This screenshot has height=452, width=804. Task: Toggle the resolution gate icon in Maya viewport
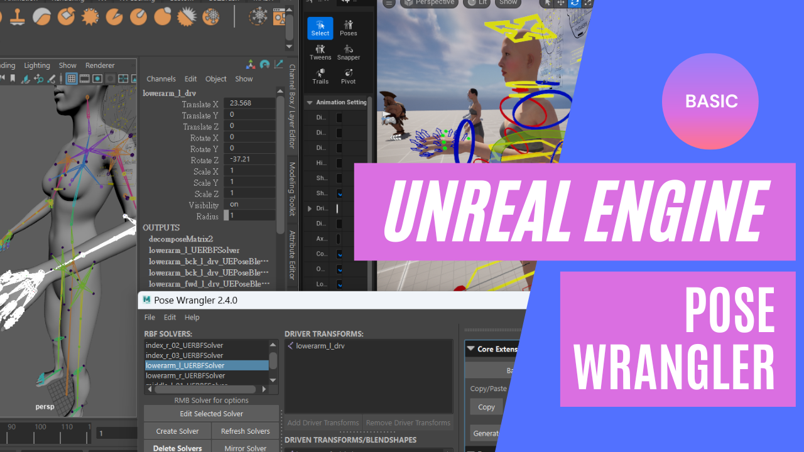tap(97, 78)
